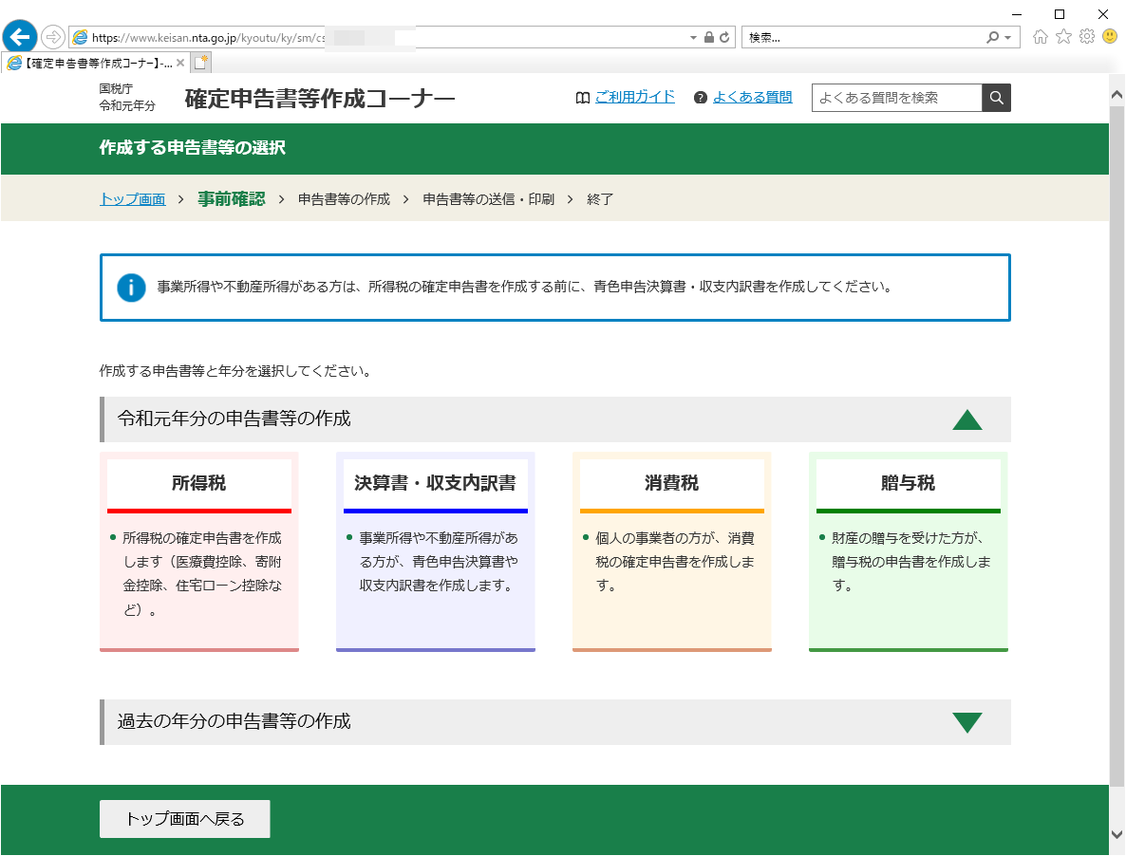Expand the 過去の年分の申告書等の作成 section

point(966,722)
